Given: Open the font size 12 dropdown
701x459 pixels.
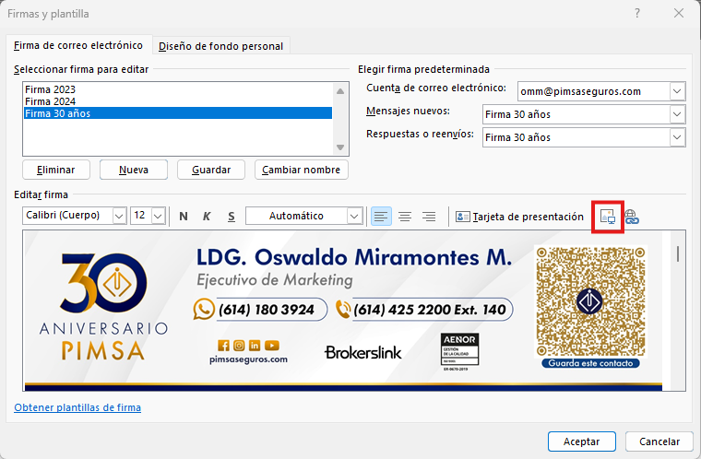Looking at the screenshot, I should 158,216.
